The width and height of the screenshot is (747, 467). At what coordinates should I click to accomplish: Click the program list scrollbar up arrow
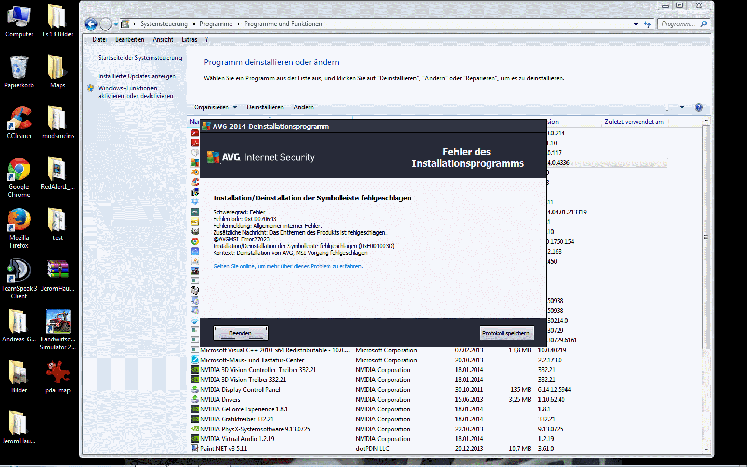[x=706, y=121]
